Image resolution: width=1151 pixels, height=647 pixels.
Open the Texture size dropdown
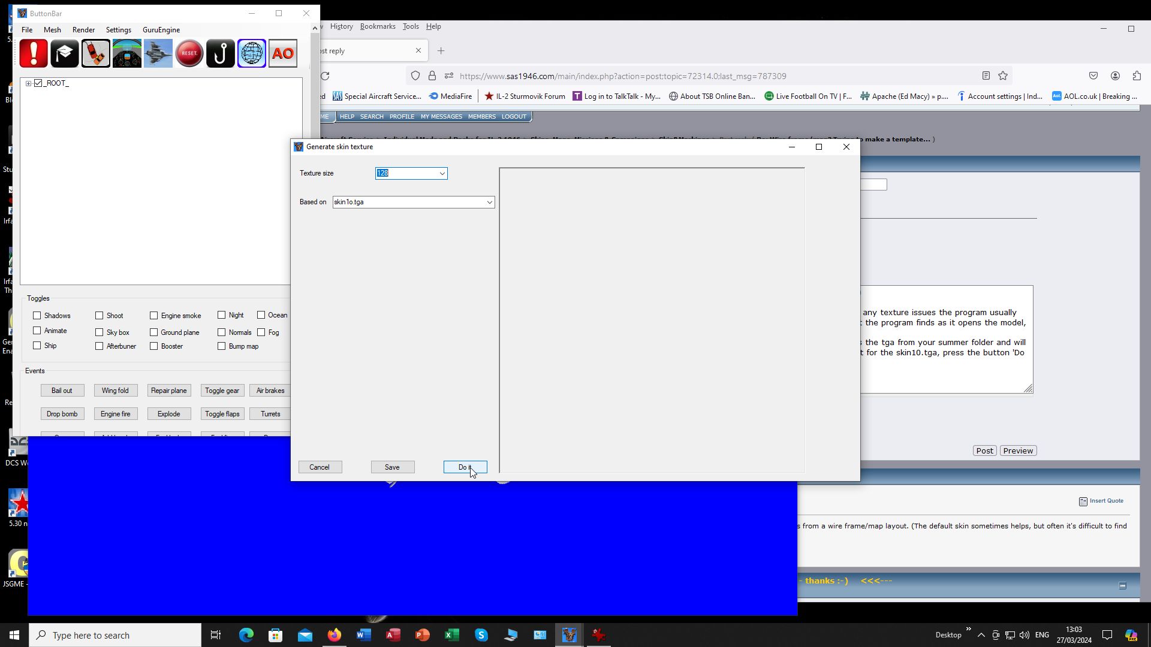click(x=442, y=174)
